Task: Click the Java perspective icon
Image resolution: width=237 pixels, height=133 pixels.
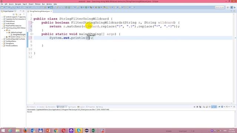Action: click(231, 7)
